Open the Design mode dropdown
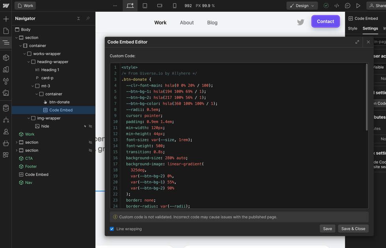The image size is (386, 248). pyautogui.click(x=302, y=6)
